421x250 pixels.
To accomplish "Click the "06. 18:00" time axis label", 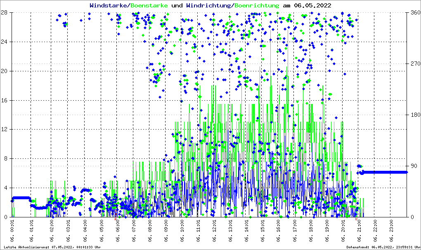I will 312,233.
